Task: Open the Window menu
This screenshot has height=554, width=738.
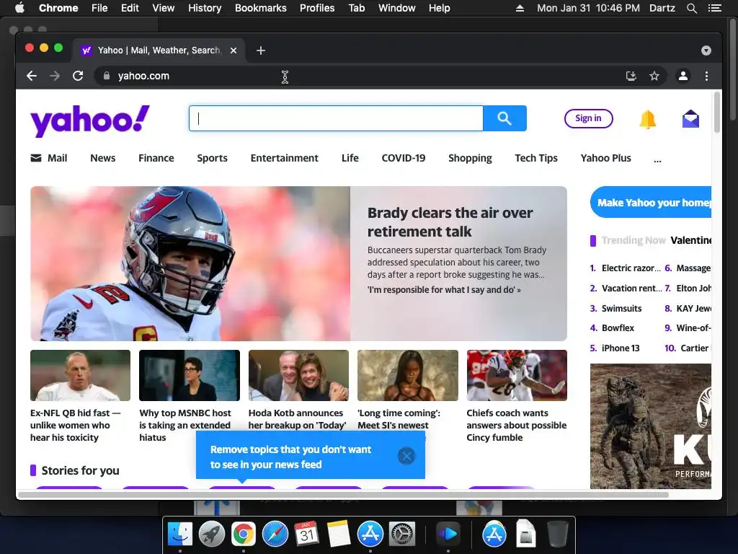Action: [397, 8]
